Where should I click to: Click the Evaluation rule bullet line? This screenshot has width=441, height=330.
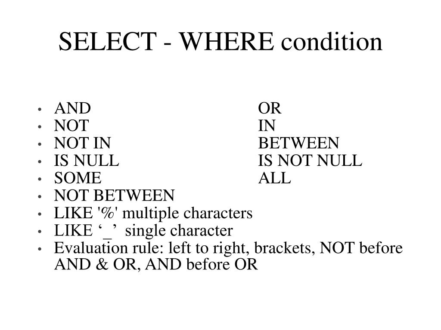click(228, 248)
